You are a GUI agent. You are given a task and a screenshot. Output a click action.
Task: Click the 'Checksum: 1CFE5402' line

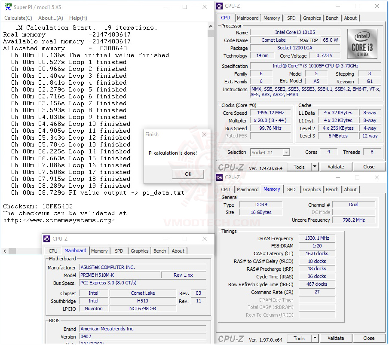pyautogui.click(x=38, y=206)
